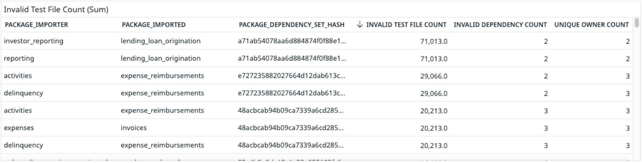Click the table's vertical scrollbar thumb
This screenshot has height=163, width=642.
tap(637, 23)
